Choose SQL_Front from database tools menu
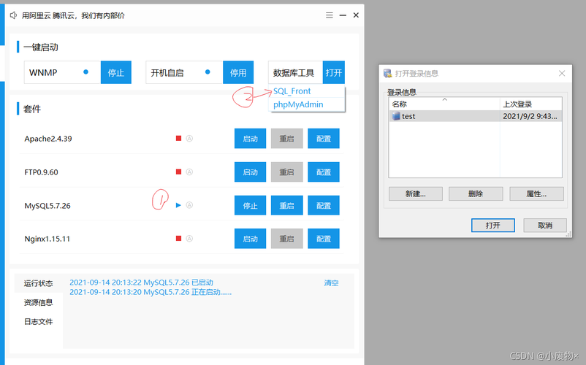The image size is (586, 365). [292, 91]
